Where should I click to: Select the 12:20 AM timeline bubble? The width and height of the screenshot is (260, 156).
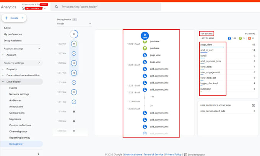click(74, 63)
